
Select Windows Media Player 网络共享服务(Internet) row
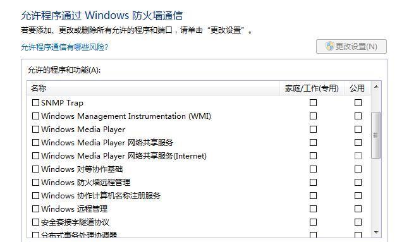[198, 156]
